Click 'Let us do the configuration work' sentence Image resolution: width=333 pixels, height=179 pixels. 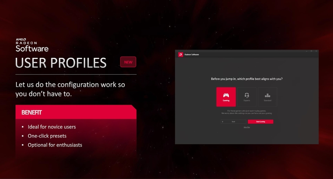tap(70, 89)
